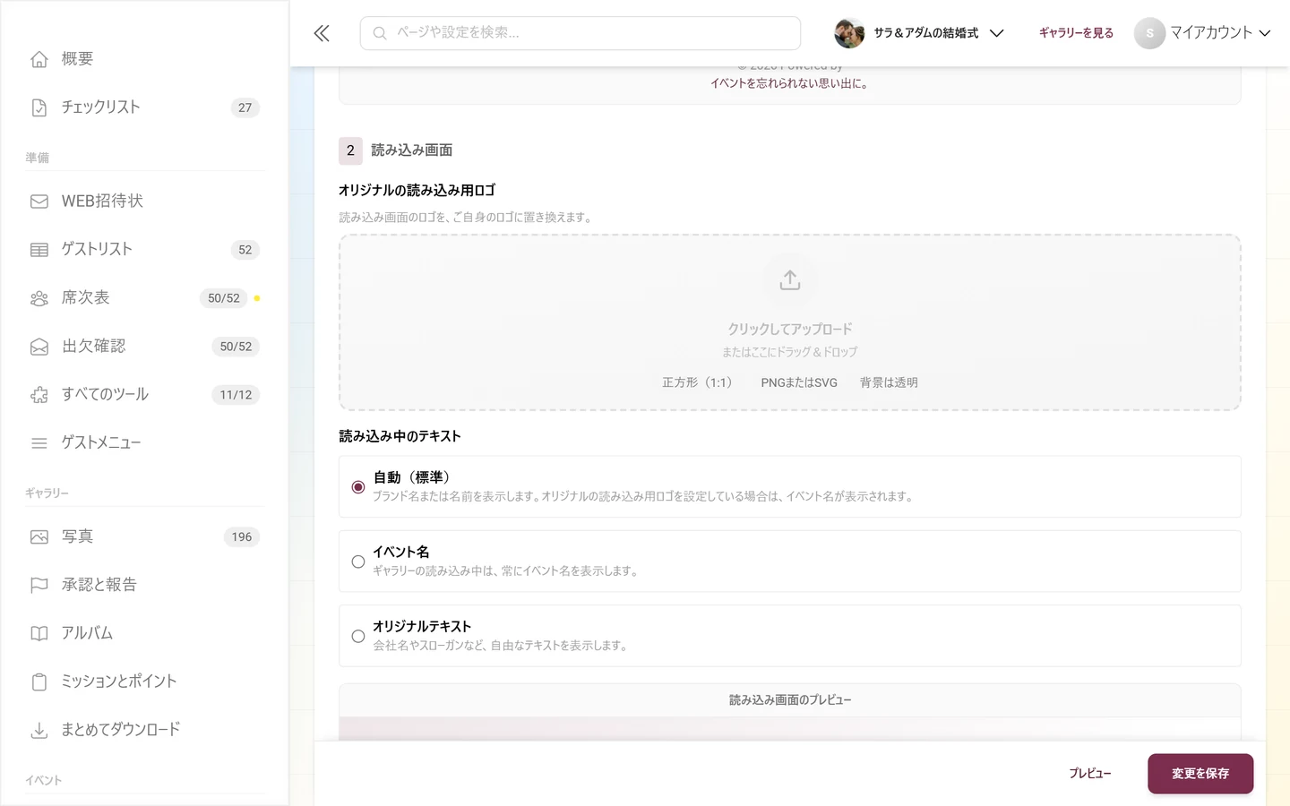Click the upload arrow icon in the dropzone

(x=790, y=280)
